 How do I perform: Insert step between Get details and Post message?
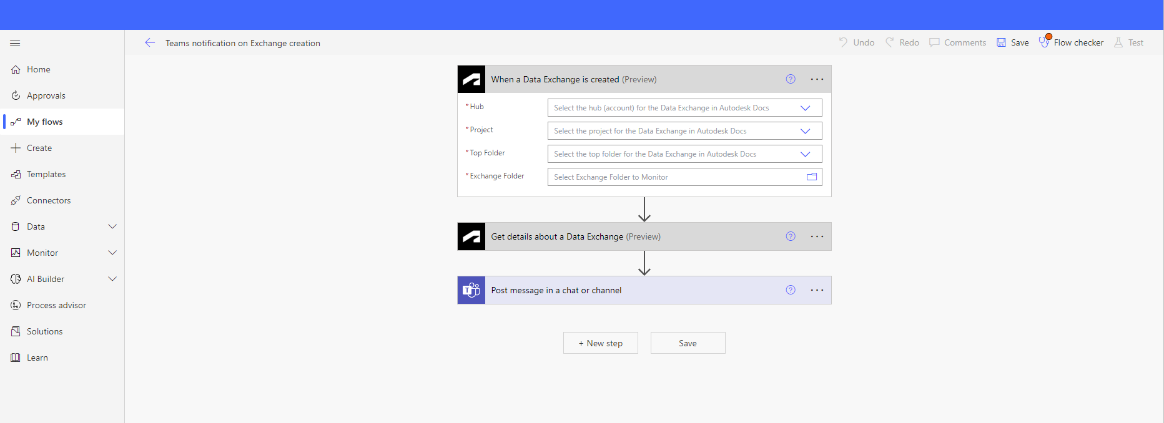tap(644, 263)
